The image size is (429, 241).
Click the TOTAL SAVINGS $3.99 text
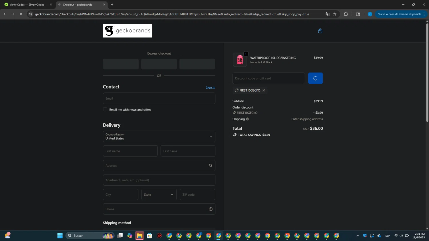point(254,135)
